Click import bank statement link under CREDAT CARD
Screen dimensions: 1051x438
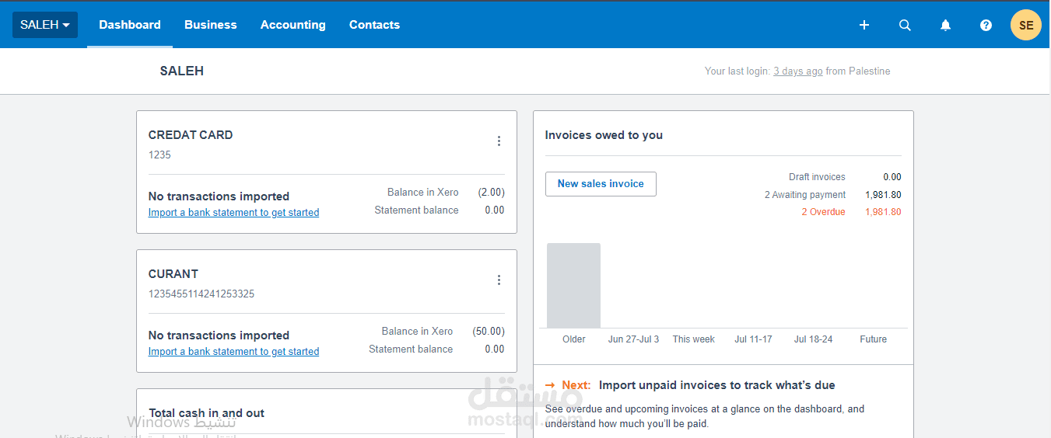(x=233, y=213)
